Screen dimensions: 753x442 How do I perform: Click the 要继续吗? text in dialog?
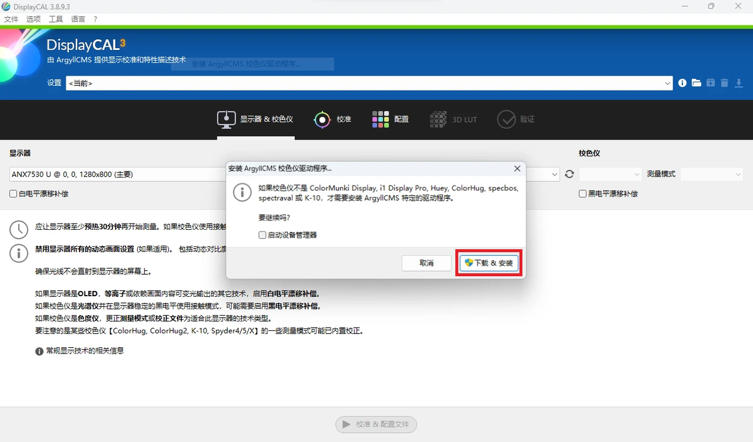point(274,217)
